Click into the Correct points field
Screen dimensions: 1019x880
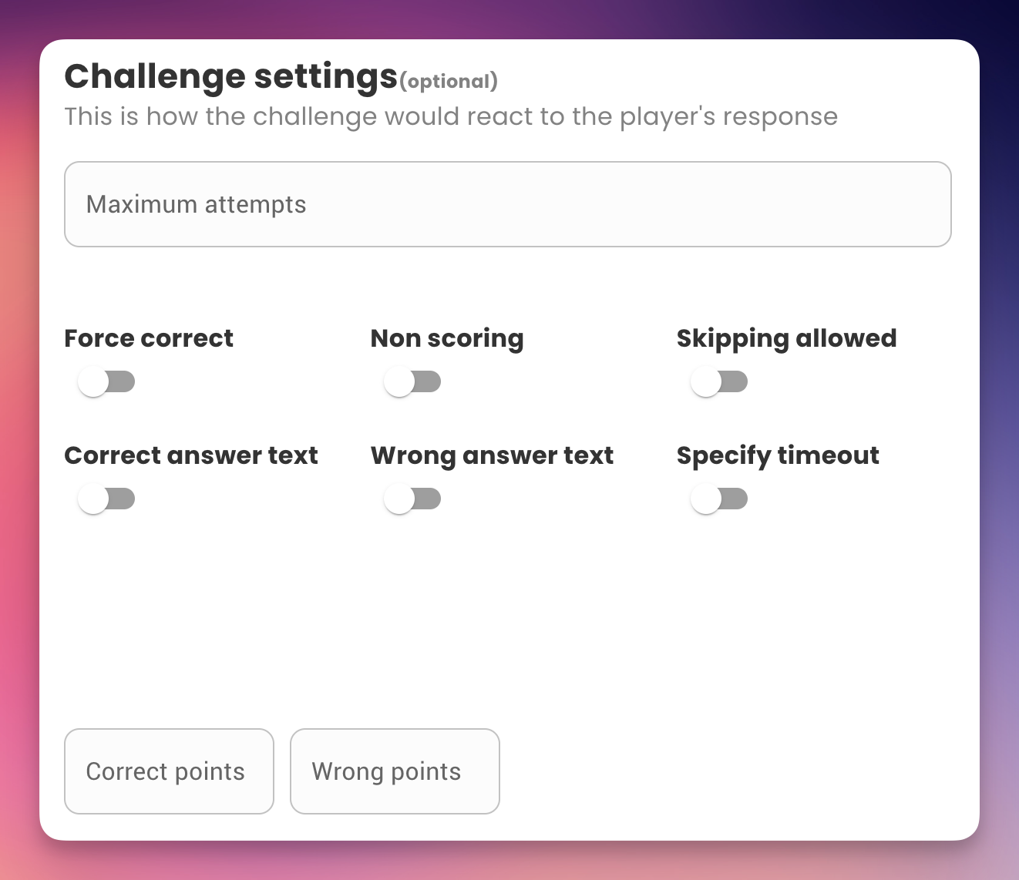point(169,771)
